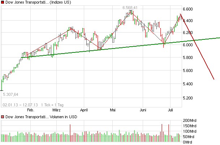Screen dimensions: 220x145
Task: Click the März month label on the time axis
Action: (56, 110)
